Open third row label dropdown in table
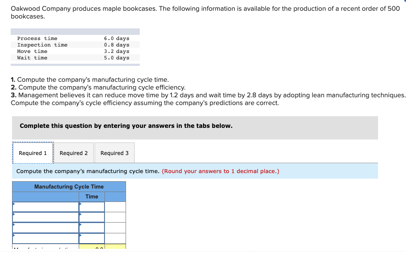The width and height of the screenshot is (406, 254). tap(46, 228)
